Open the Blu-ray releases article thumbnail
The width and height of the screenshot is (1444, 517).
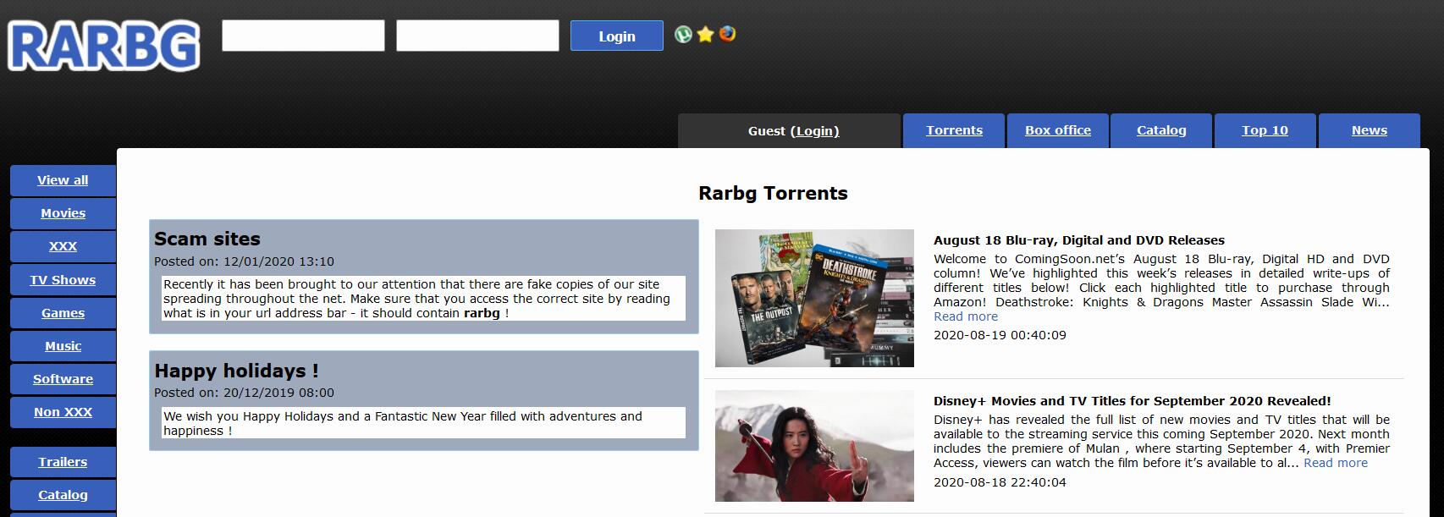click(814, 298)
